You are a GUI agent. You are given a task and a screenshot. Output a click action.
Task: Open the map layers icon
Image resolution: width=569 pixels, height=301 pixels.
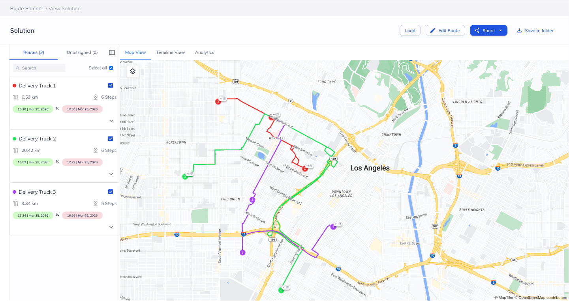(133, 71)
